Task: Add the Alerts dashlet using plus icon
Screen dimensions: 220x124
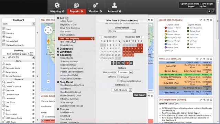Action: 33,64
